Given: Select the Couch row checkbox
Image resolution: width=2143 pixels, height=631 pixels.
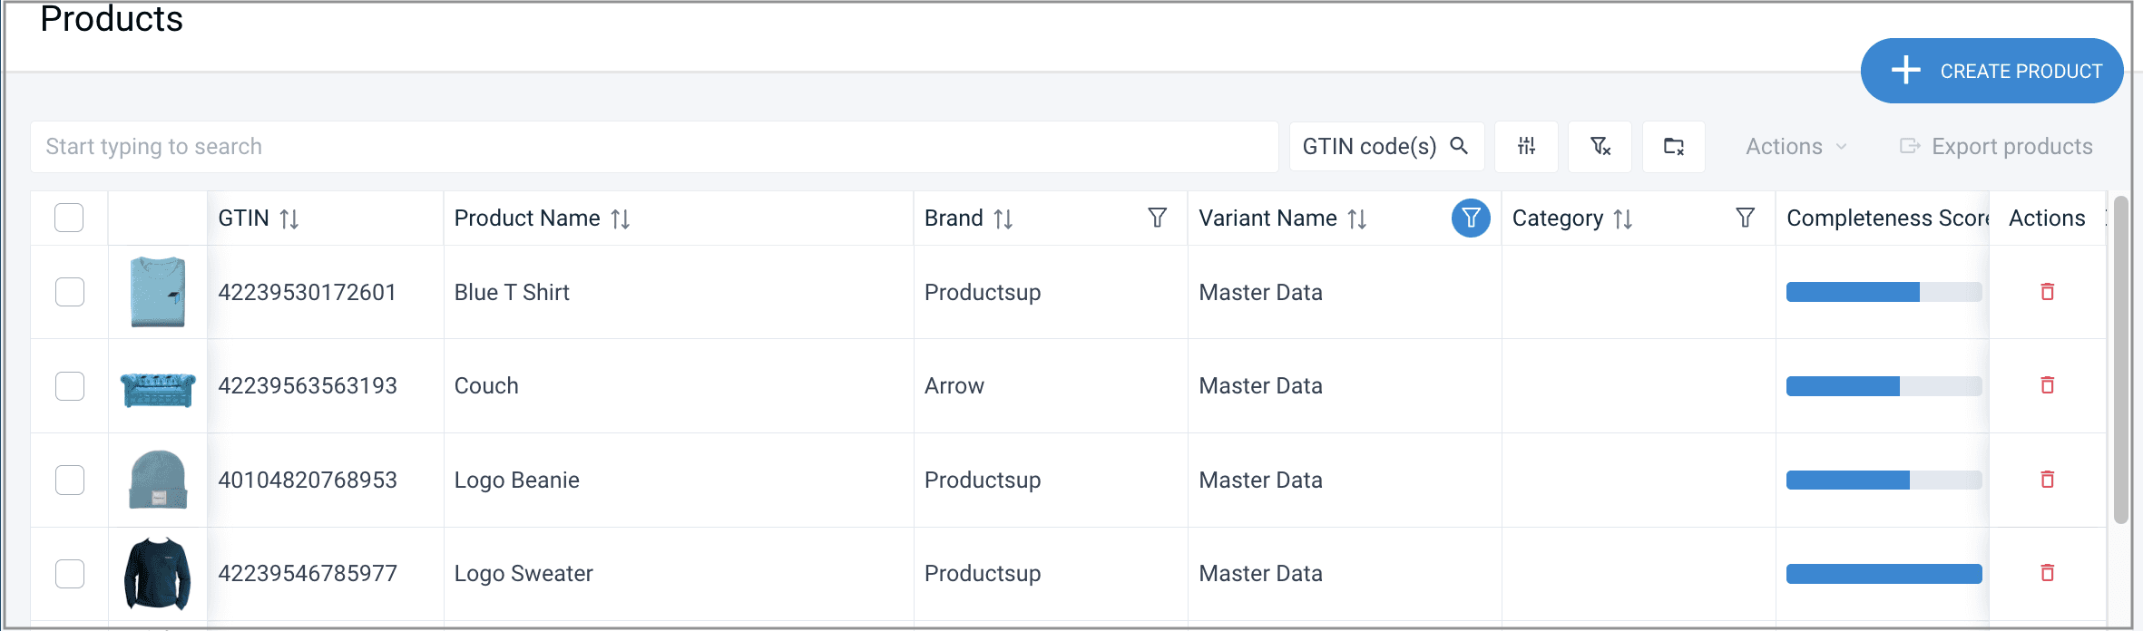Looking at the screenshot, I should tap(70, 386).
